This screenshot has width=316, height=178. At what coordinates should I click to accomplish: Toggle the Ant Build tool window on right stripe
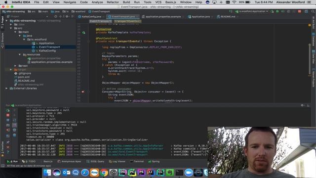pos(314,23)
